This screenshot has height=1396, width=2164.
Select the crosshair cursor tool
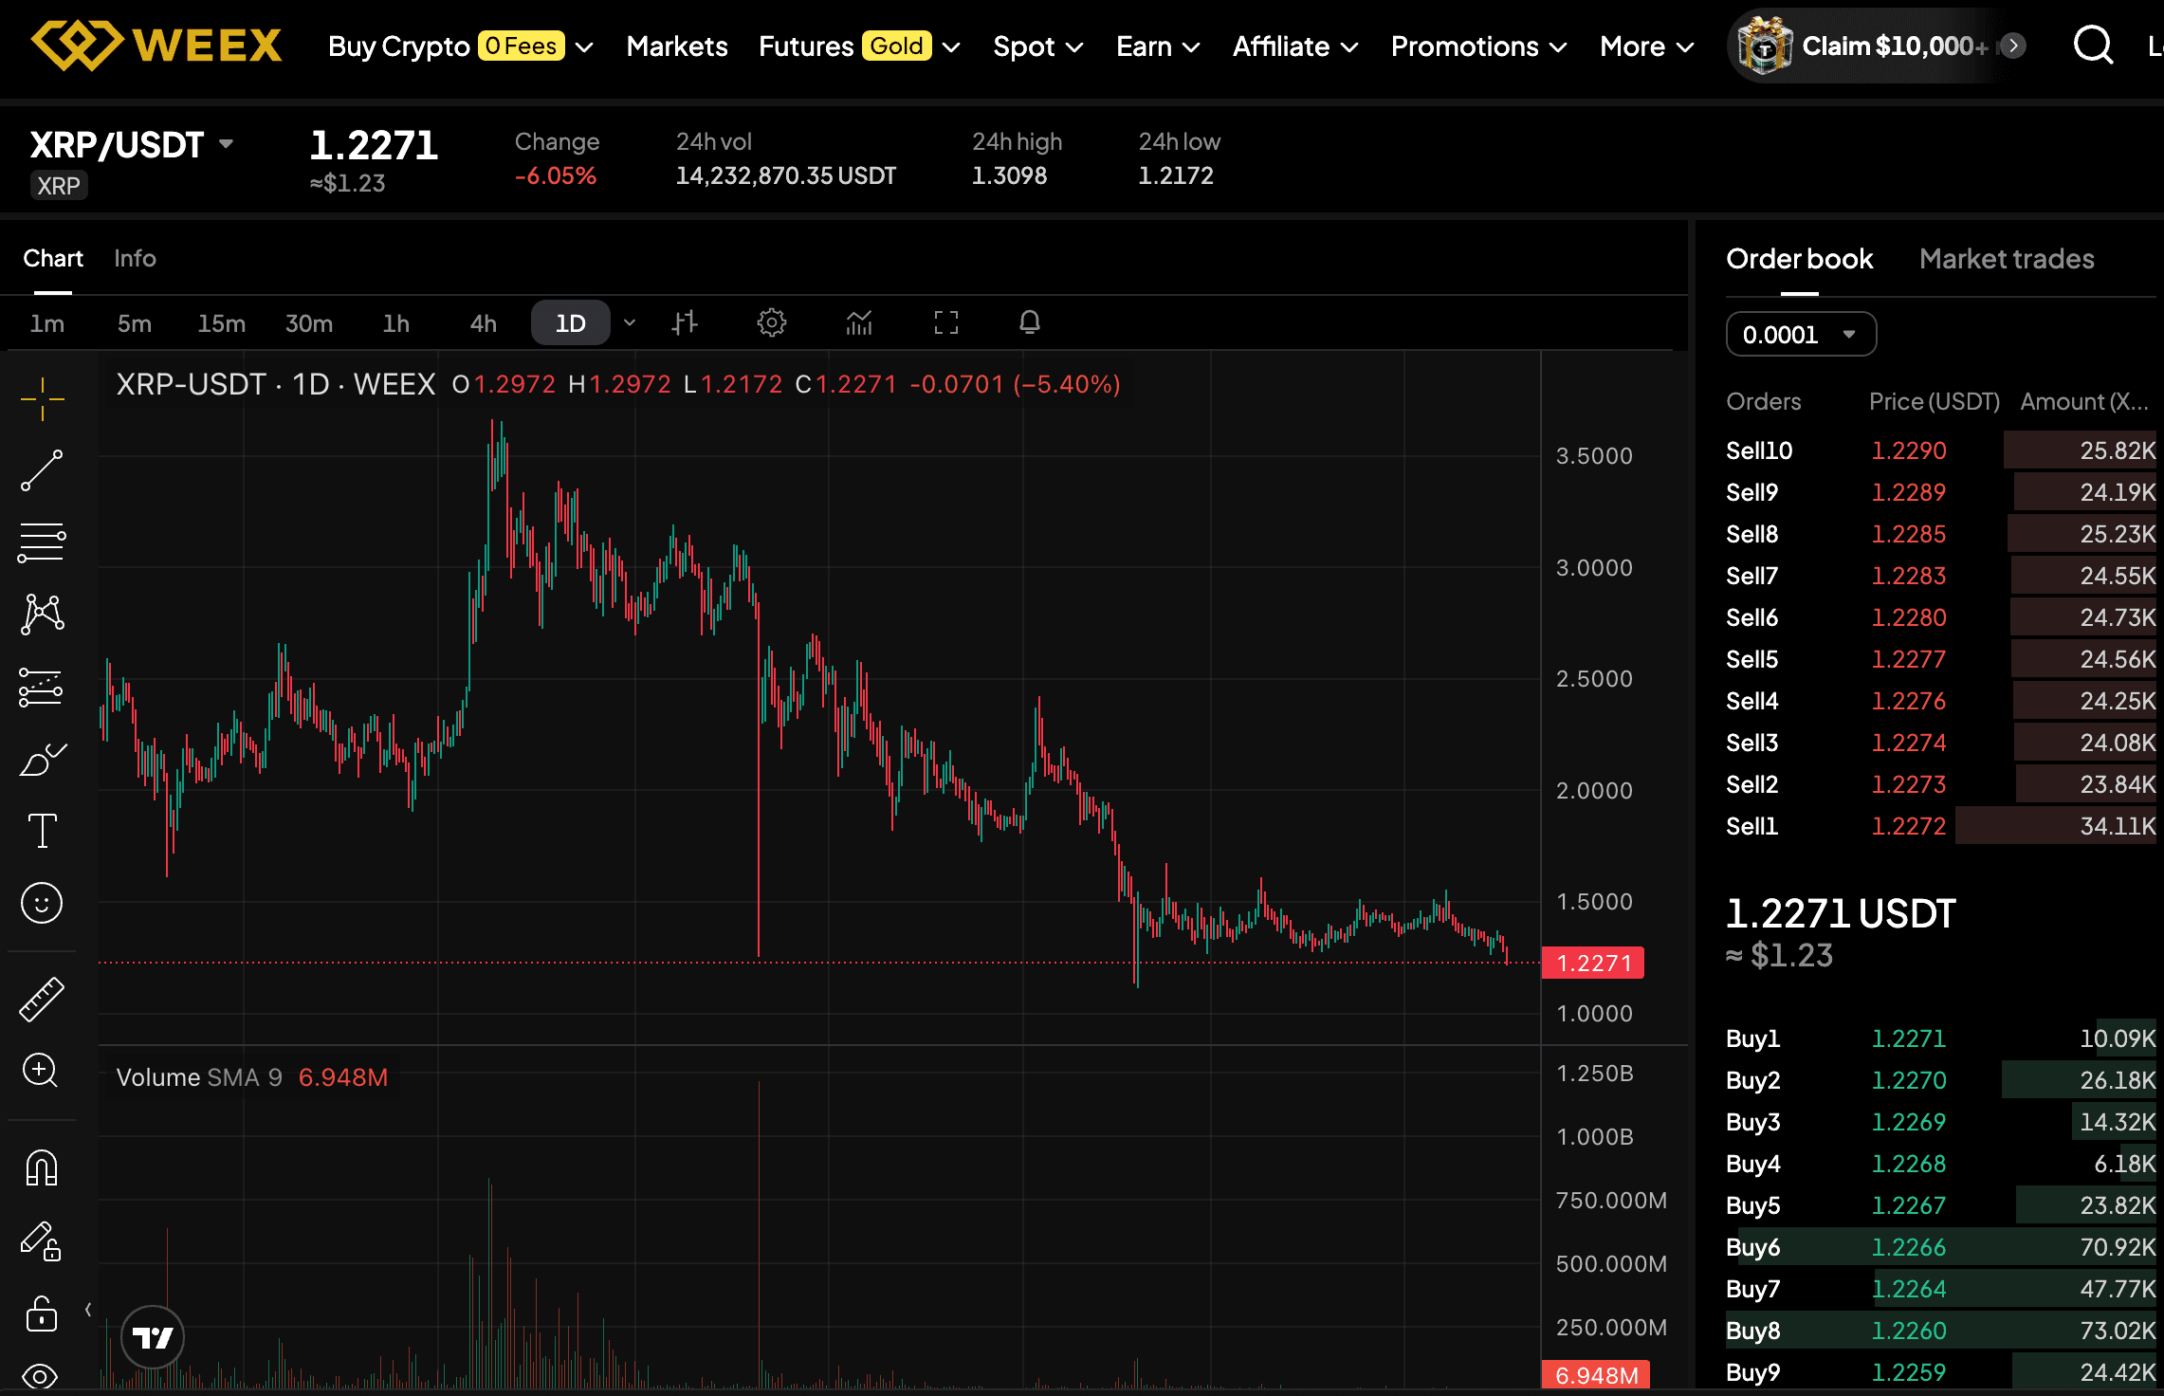click(42, 398)
